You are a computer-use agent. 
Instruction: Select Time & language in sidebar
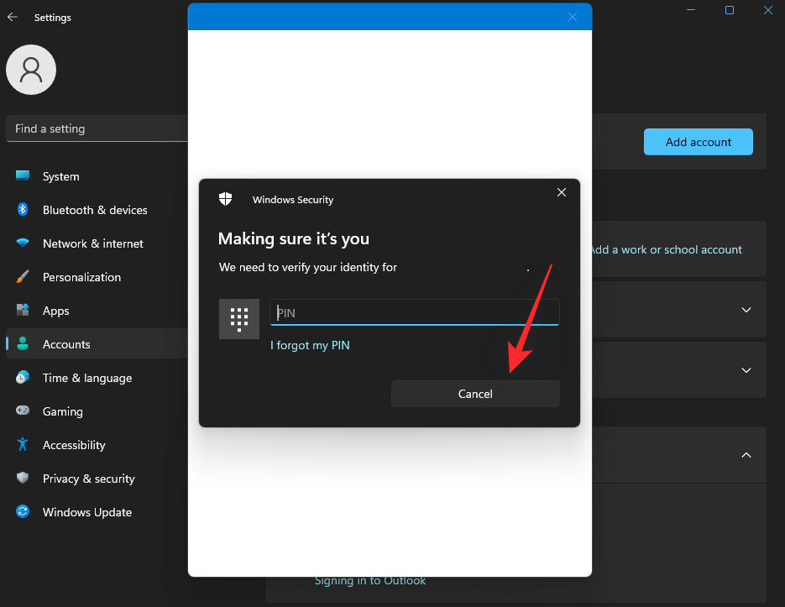pyautogui.click(x=87, y=378)
